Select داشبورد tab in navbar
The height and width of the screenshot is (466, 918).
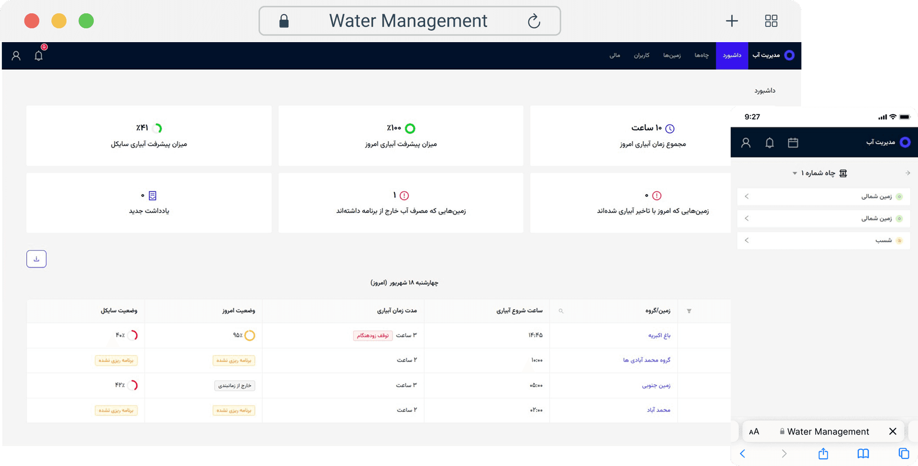732,55
